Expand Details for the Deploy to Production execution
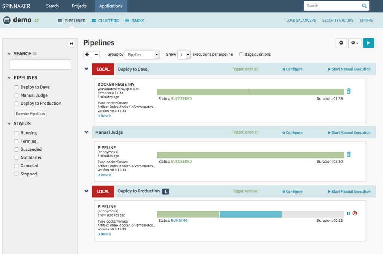383x254 pixels. point(105,234)
